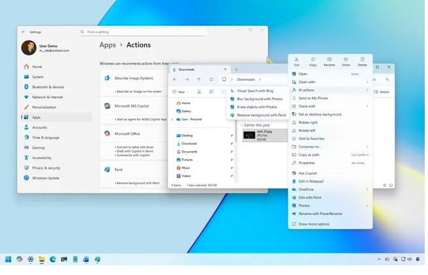Click the Windows Start button

[8, 259]
